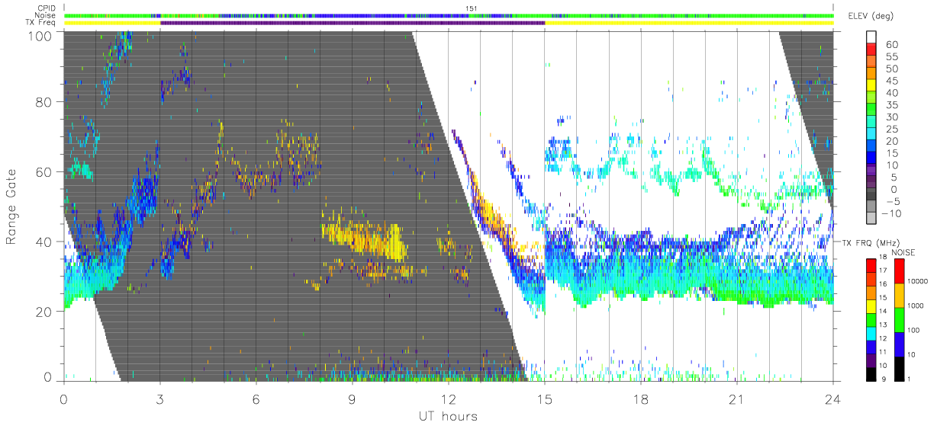Click the 'ELEV (deg)' colorbar title
This screenshot has height=432, width=937.
click(x=869, y=16)
